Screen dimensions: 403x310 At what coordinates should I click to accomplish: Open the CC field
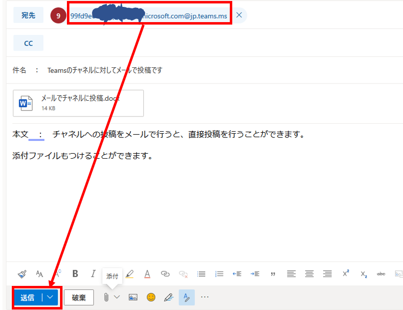click(28, 43)
